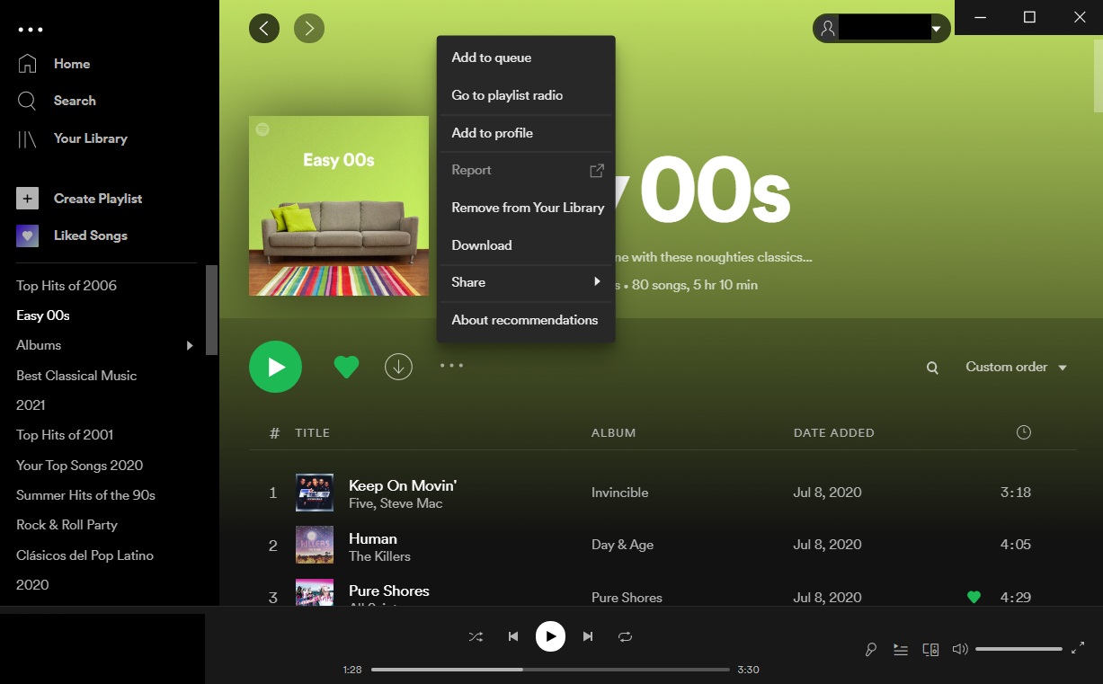Screen dimensions: 1103x684
Task: Unlike the Pure Shores track heart
Action: (974, 597)
